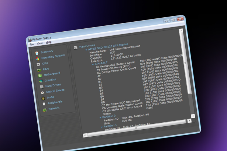Click the Summary clipboard icon
Screen dimensions: 227x151
click(x=37, y=53)
